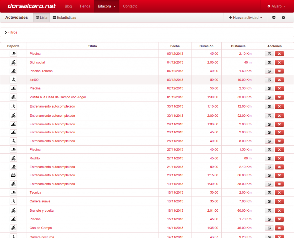
Task: Click the swimming icon in the Piscina Torreón row
Action: [x=13, y=71]
